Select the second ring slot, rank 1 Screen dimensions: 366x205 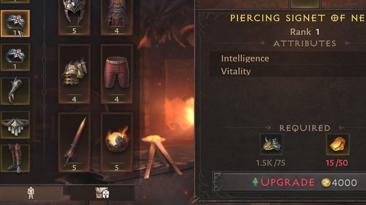[x=15, y=57]
